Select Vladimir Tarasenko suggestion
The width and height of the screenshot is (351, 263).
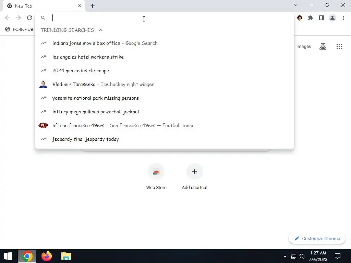(x=165, y=84)
